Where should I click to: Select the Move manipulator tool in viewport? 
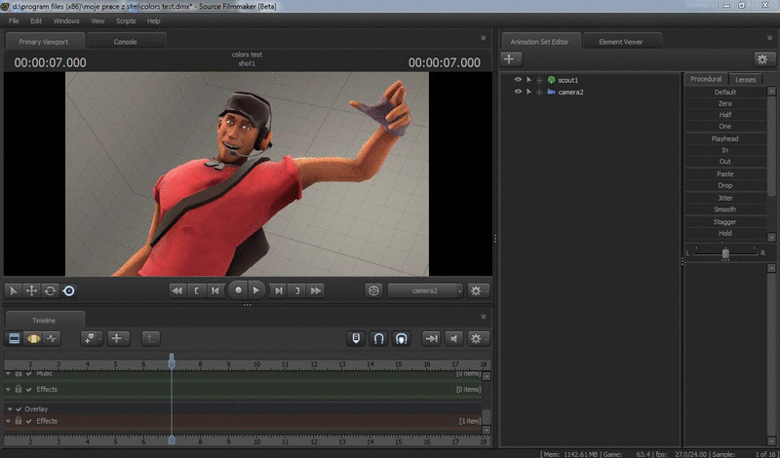31,290
